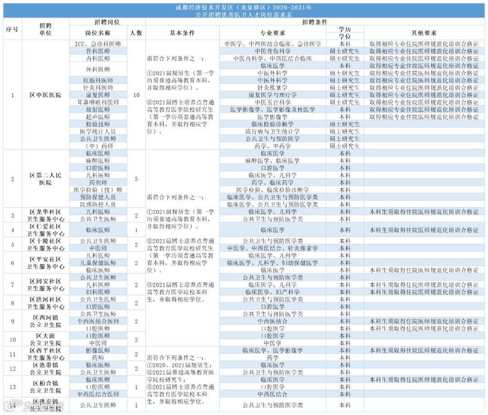
Task: Select the 放射医师 position cell
Action: 98,109
